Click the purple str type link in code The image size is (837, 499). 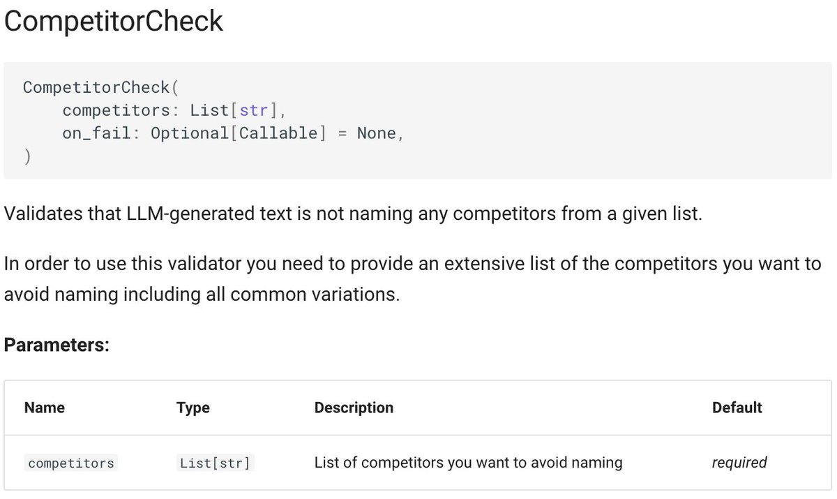[x=253, y=110]
